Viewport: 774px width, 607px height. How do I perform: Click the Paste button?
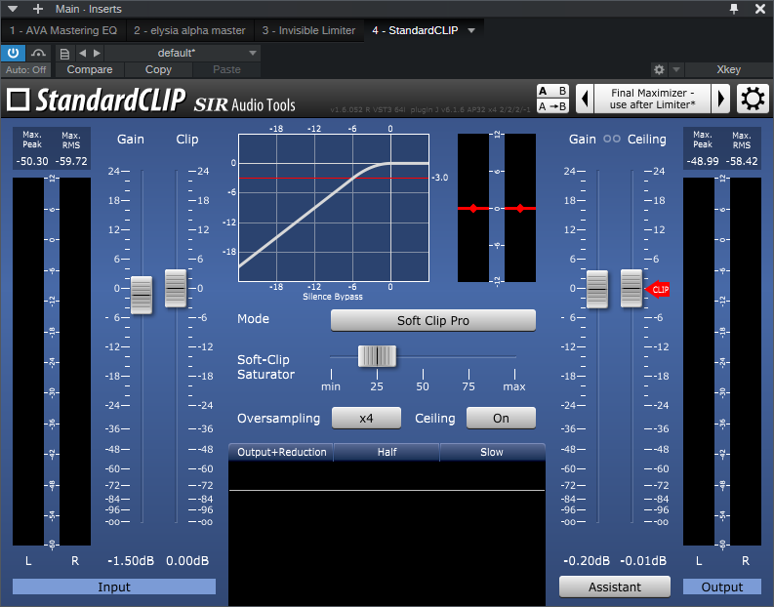coord(226,69)
